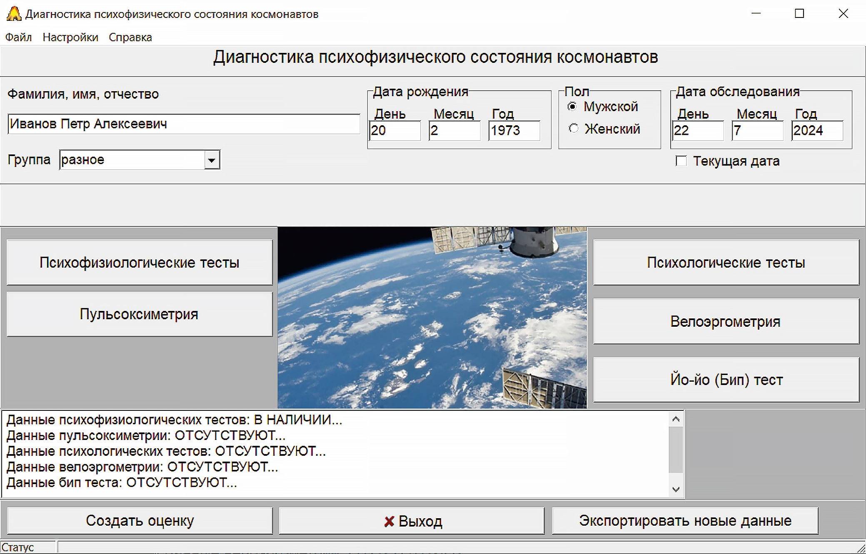The image size is (866, 554).
Task: Open the Файл menu
Action: pos(18,37)
